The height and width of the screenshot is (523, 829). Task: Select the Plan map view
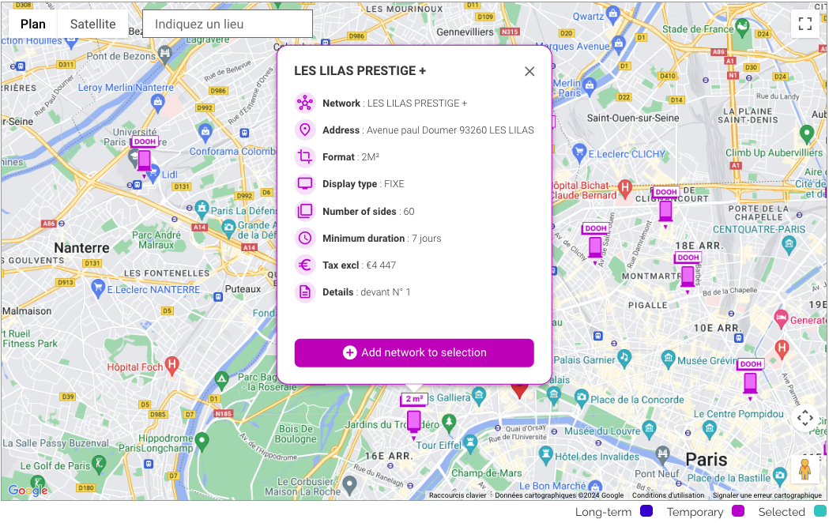click(x=32, y=24)
